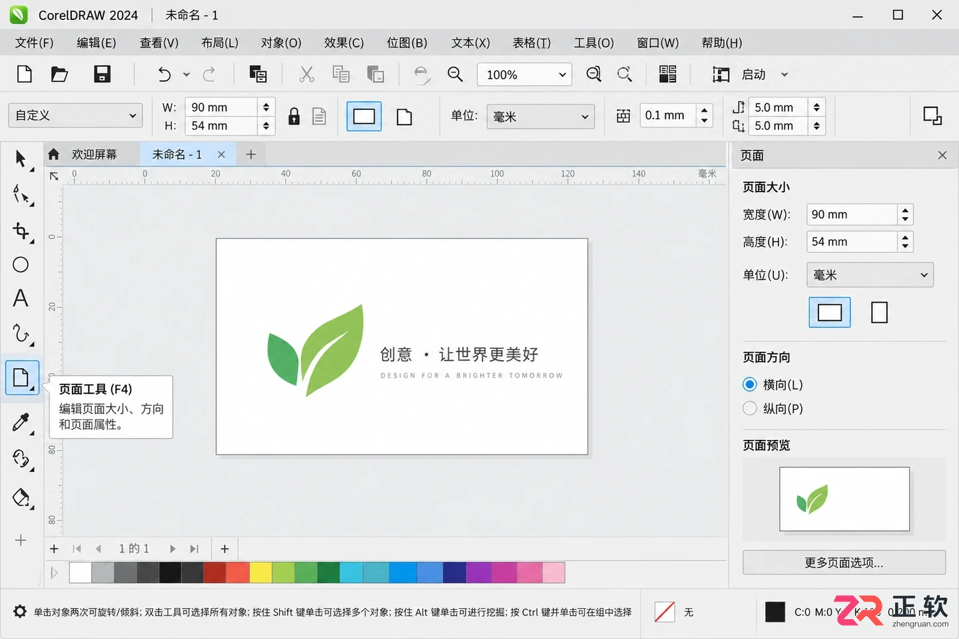Viewport: 959px width, 639px height.
Task: Select the Page tool in the toolbox
Action: coord(21,377)
